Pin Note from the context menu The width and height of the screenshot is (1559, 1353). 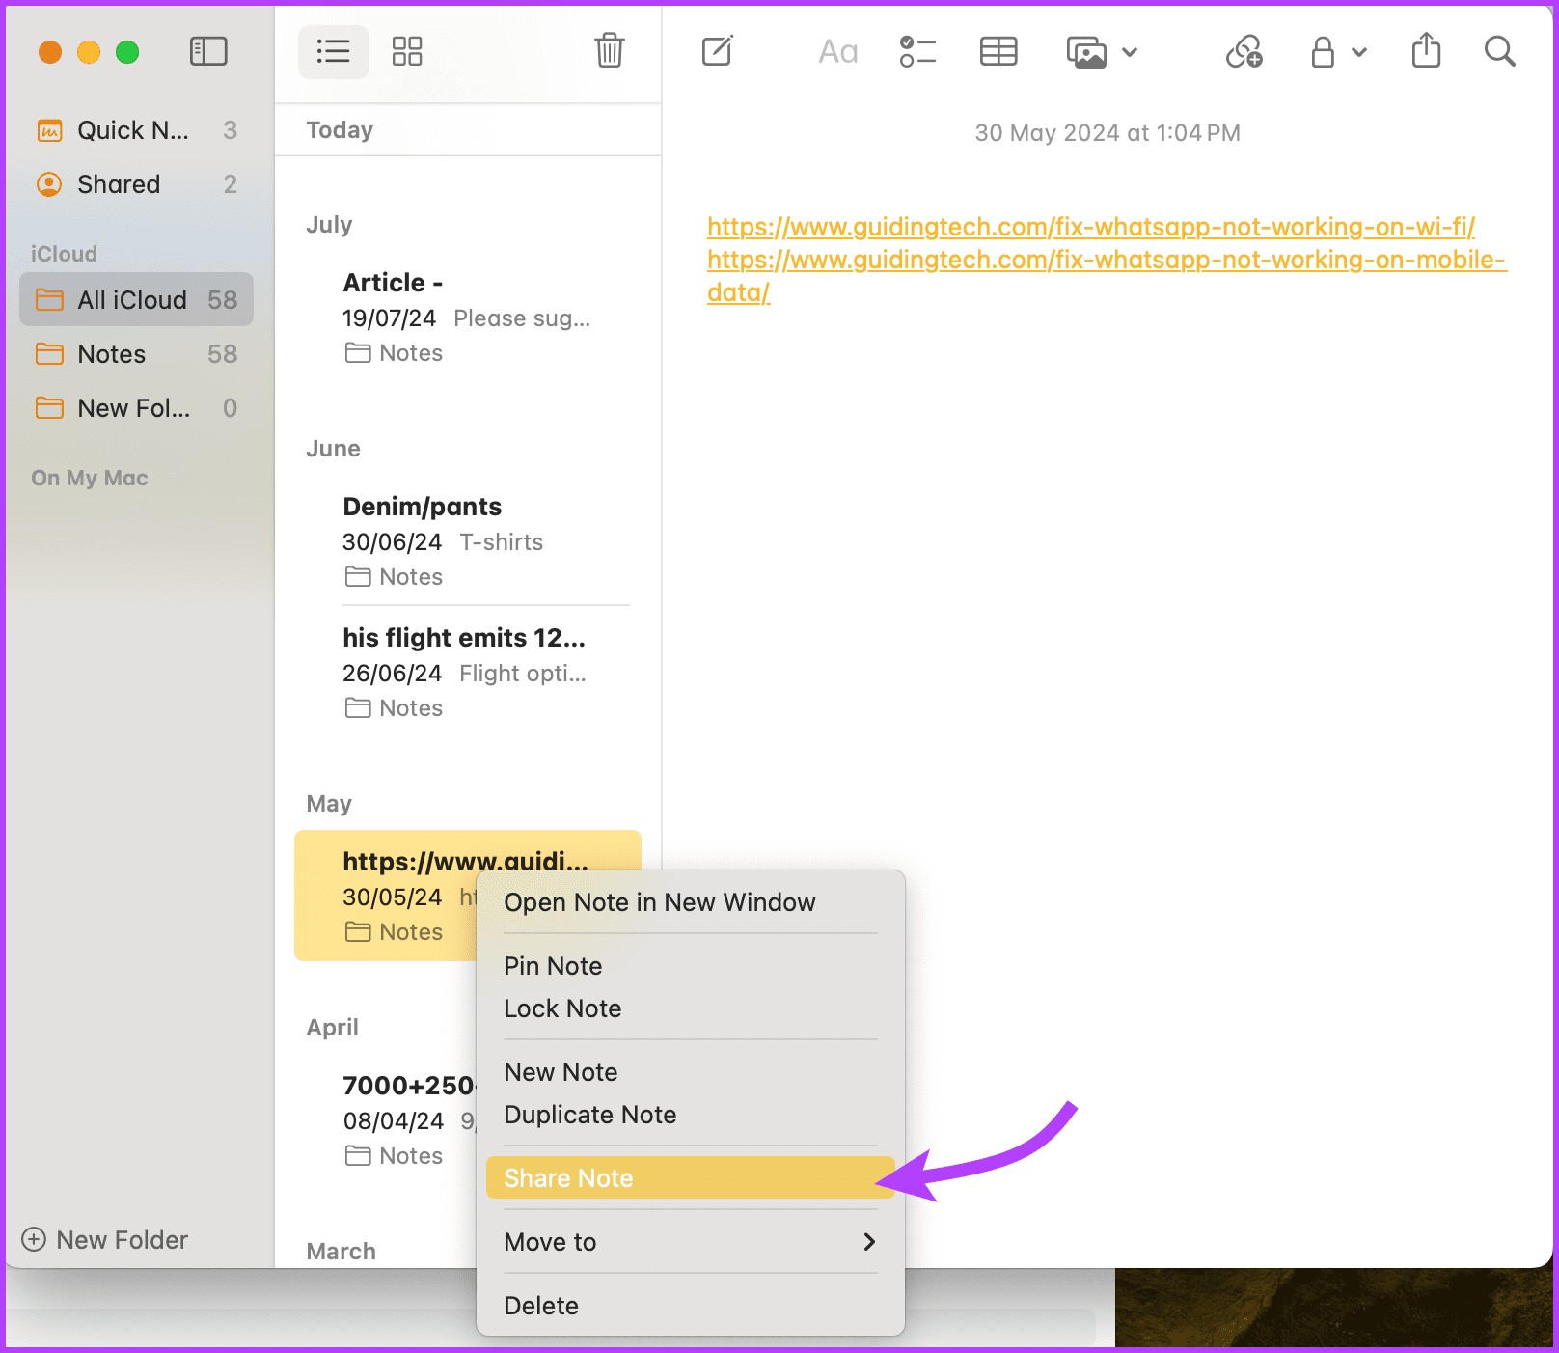point(553,965)
